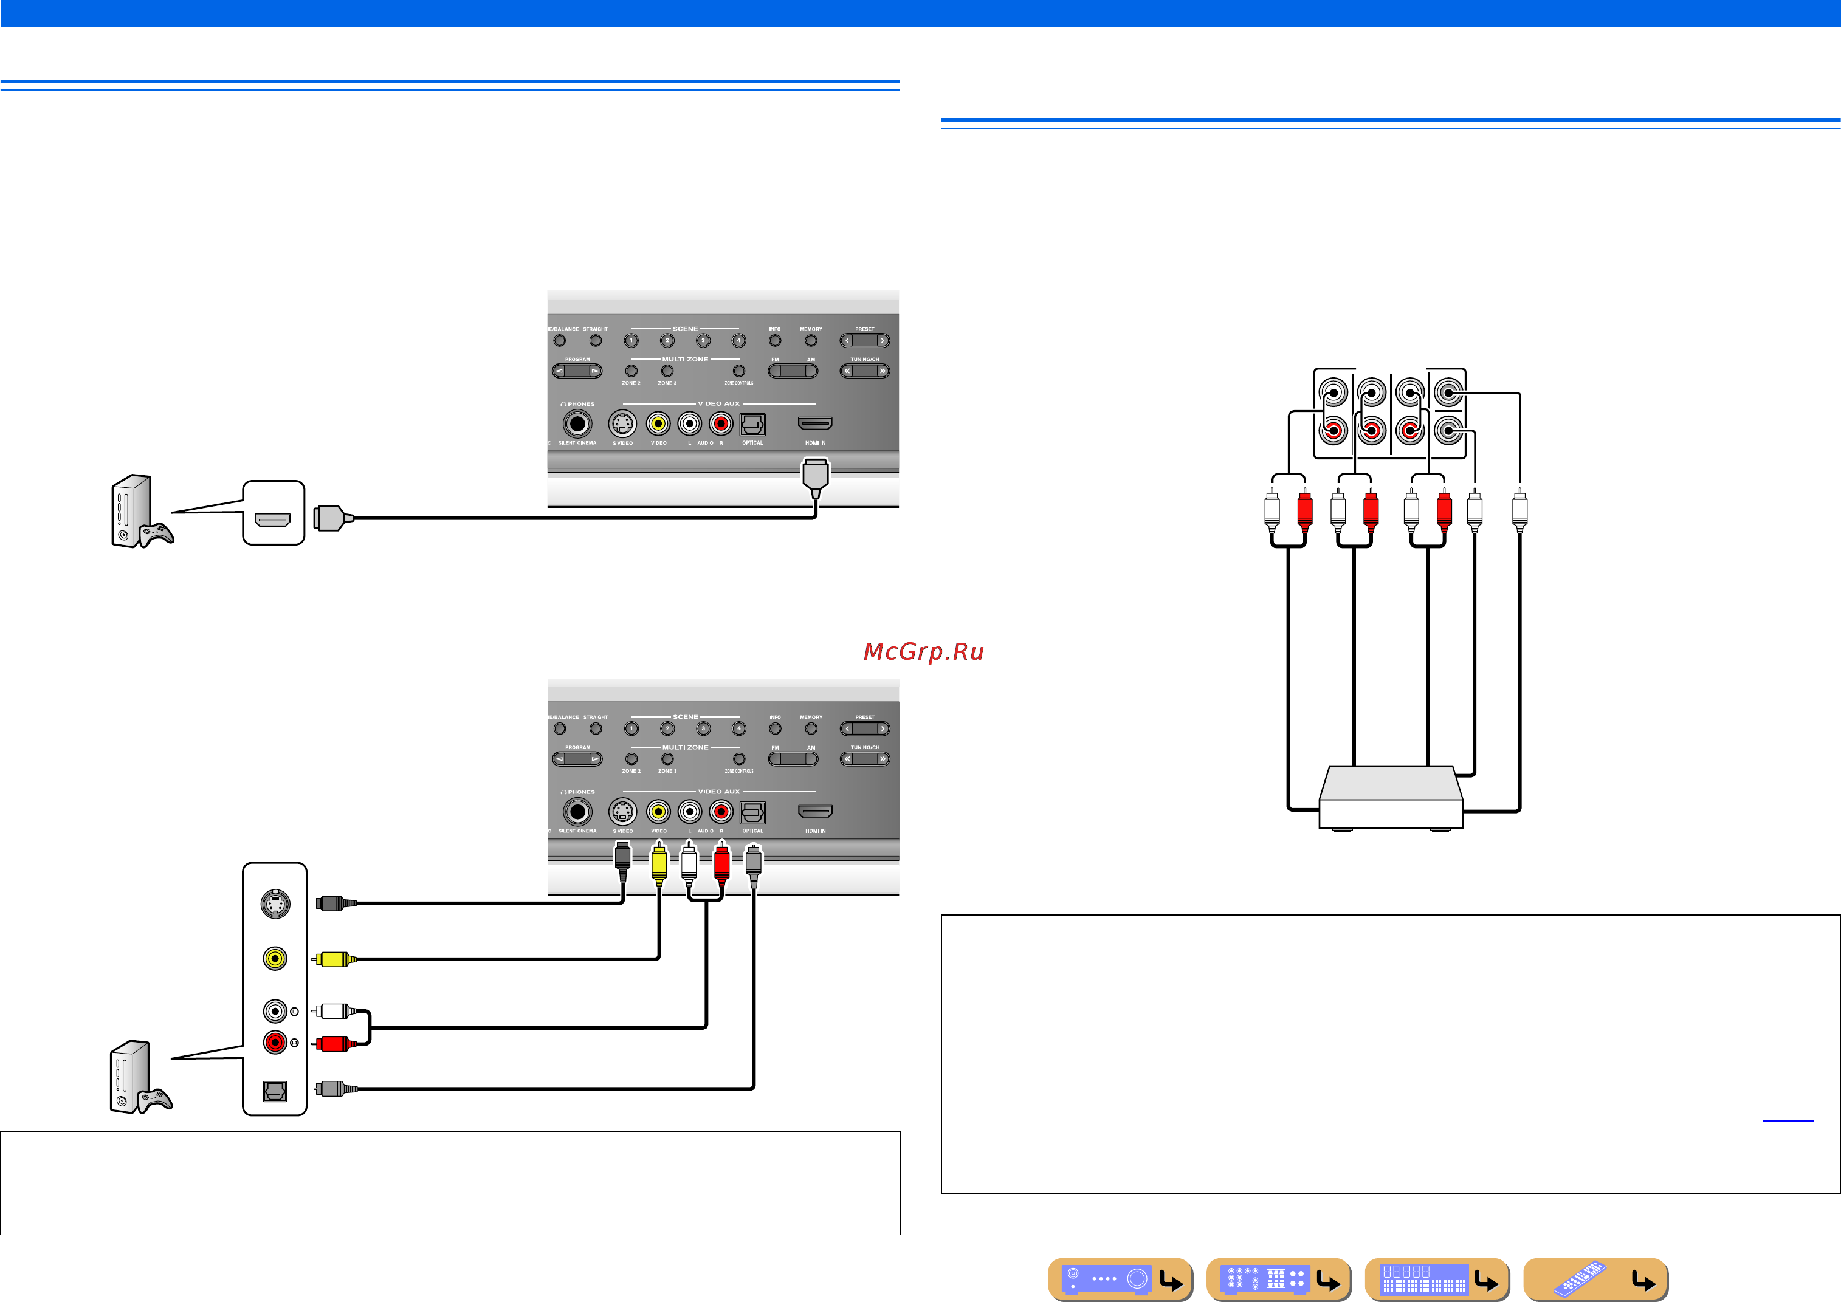
Task: Click the MEMORY button in the analog-cable diagram
Action: (811, 728)
